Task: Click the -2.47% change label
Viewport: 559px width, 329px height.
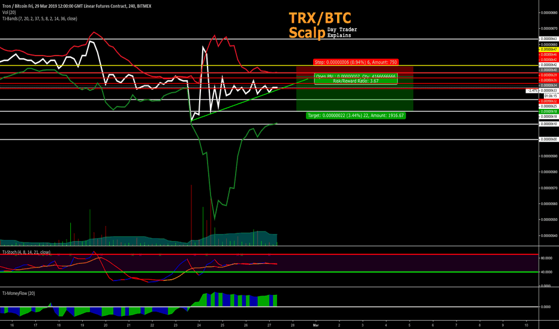Action: [x=532, y=91]
